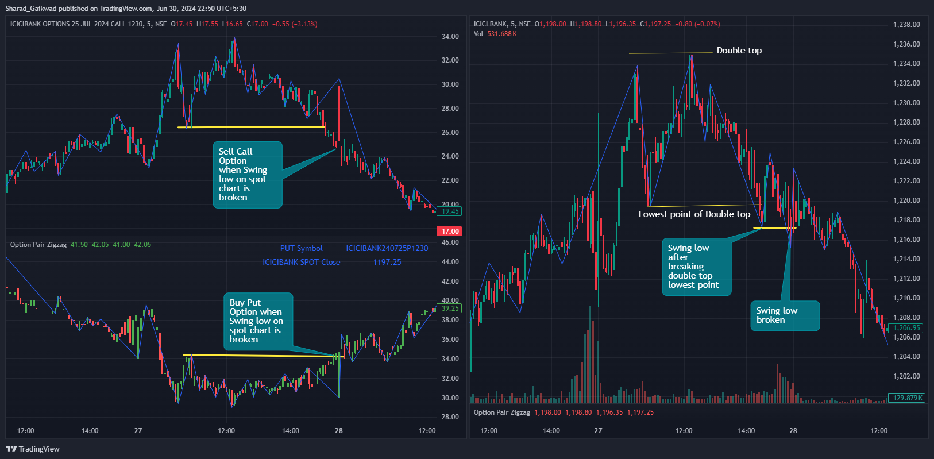Click the ICICIBANK SPOT Close label
This screenshot has height=459, width=934.
tap(301, 262)
